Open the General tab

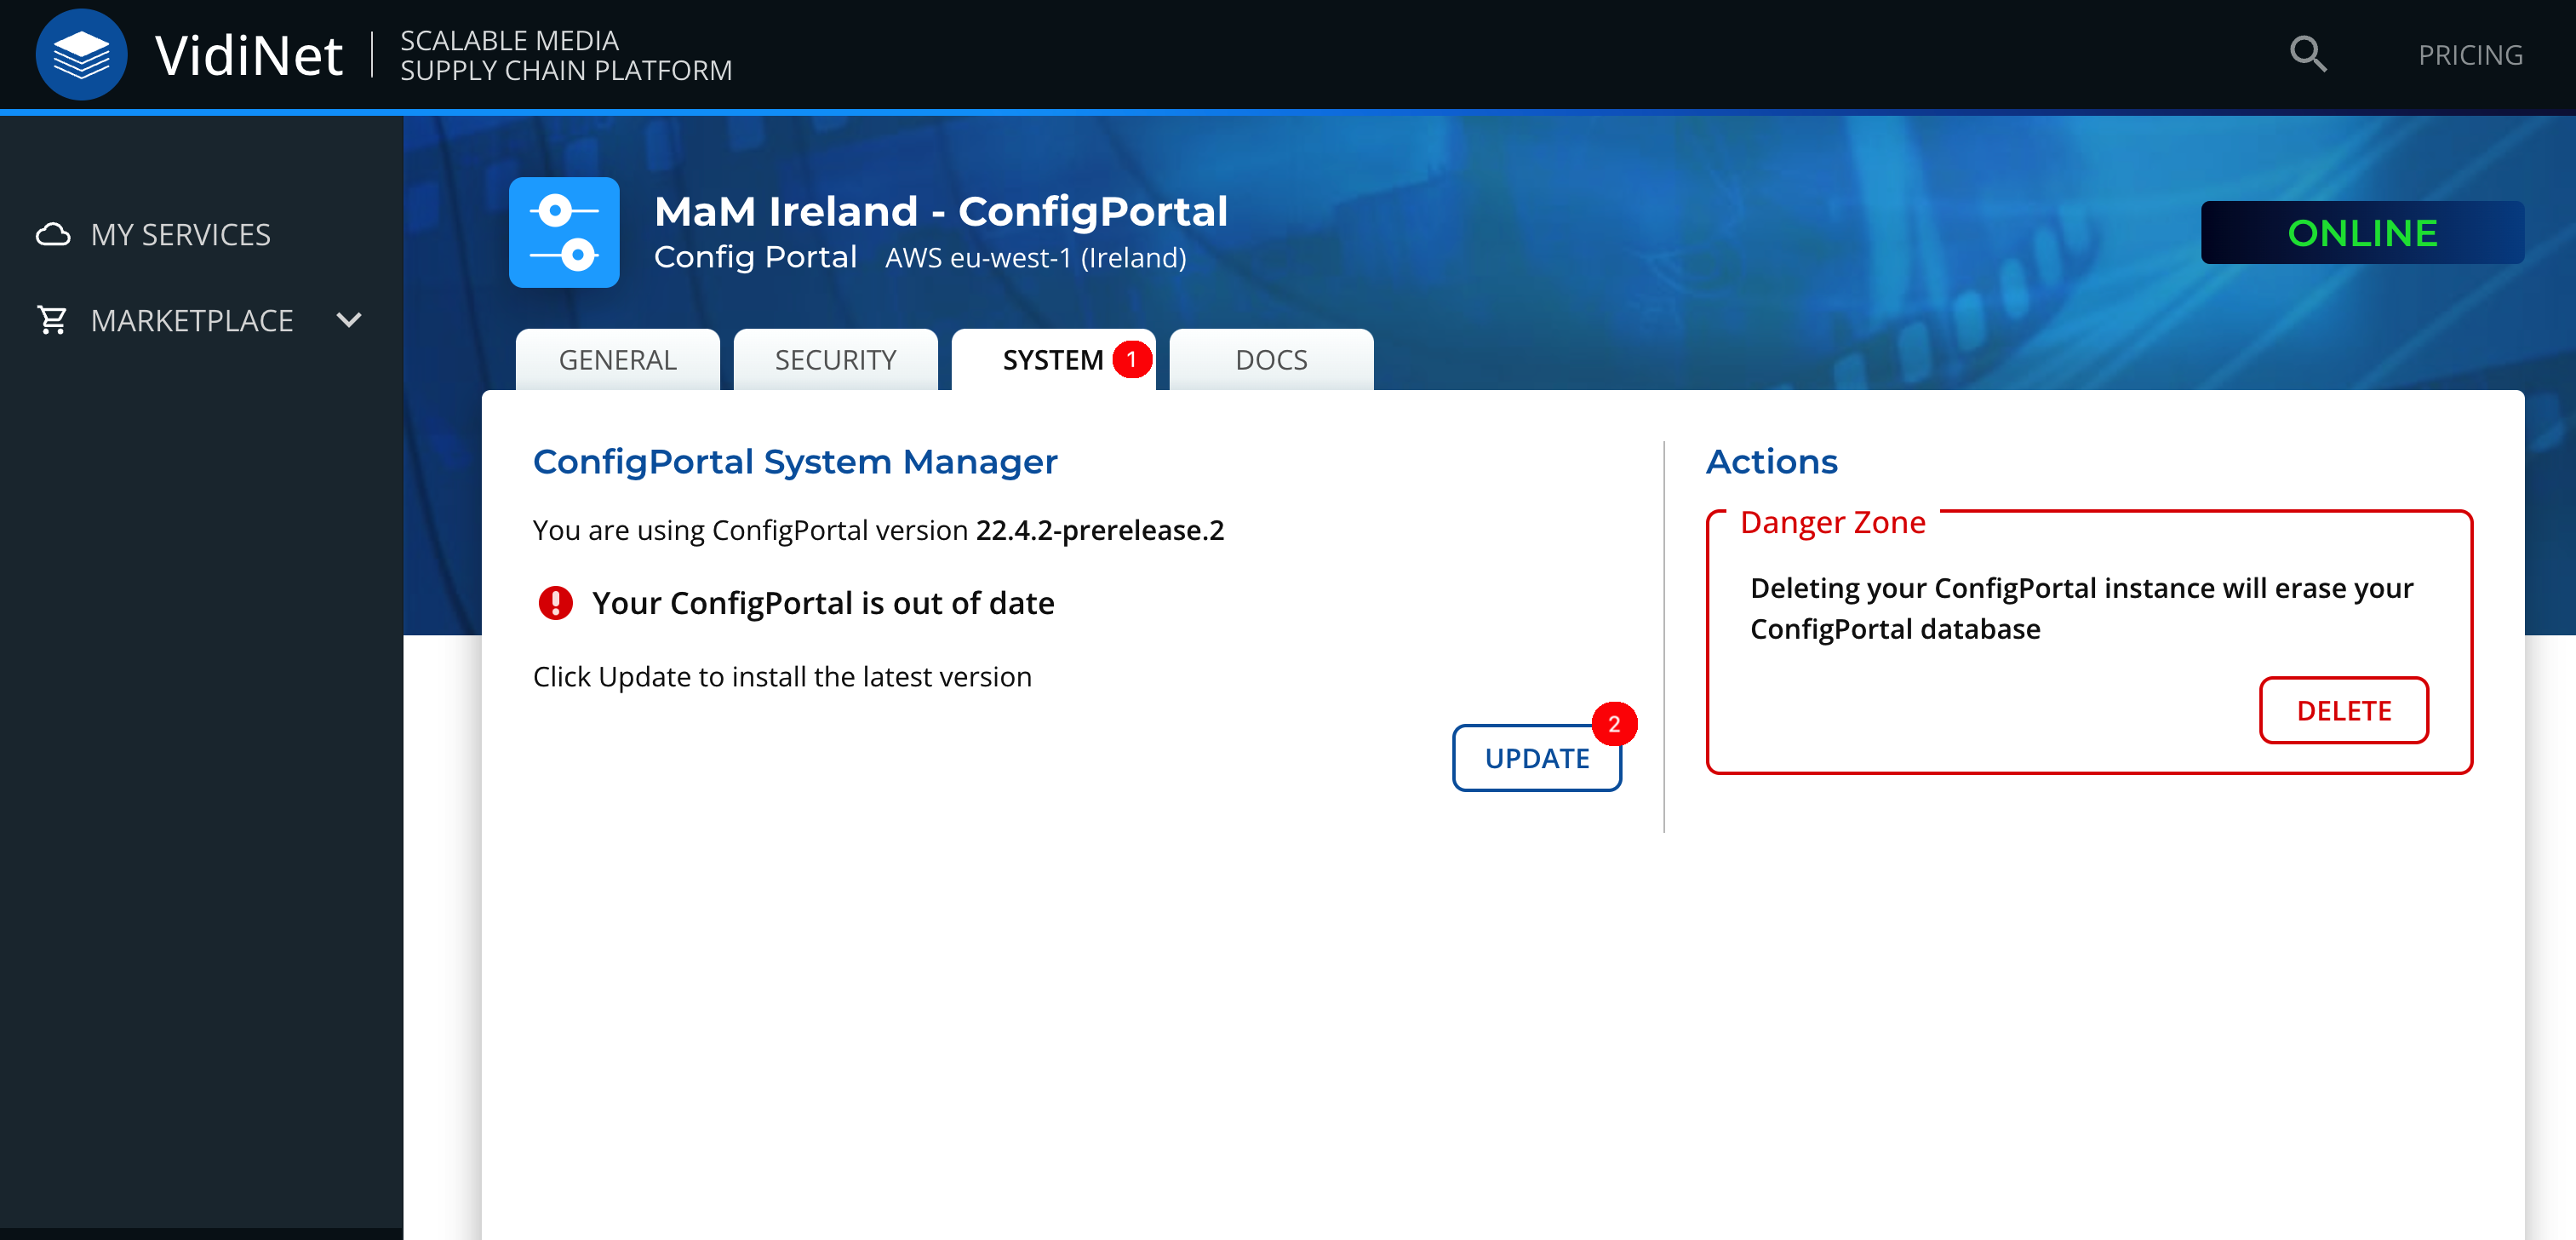click(617, 360)
